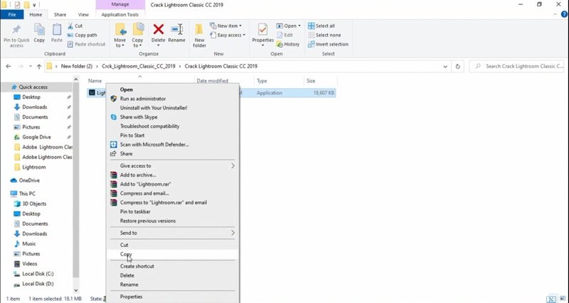The image size is (569, 303).
Task: Open recent locations dropdown beside forward arrow
Action: [30, 66]
